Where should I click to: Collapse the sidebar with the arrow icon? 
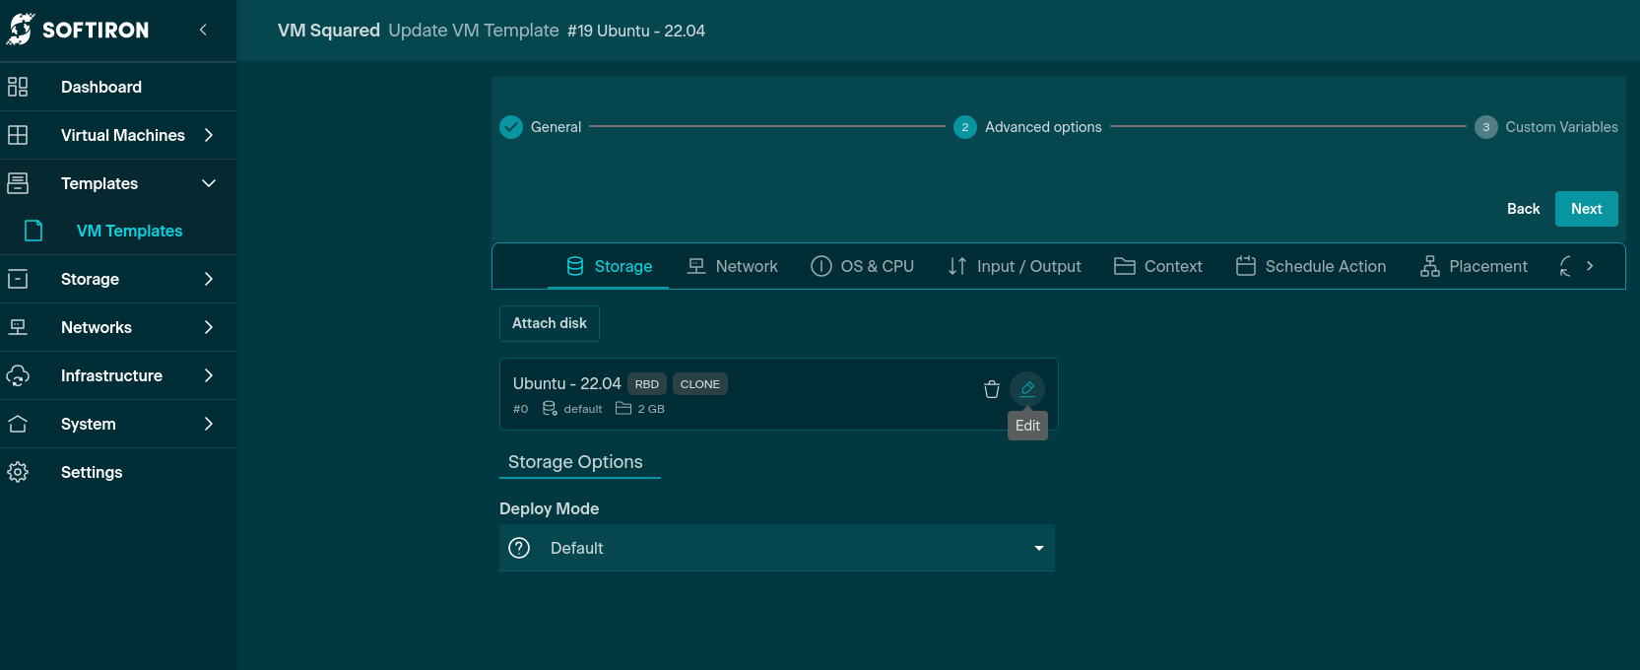203,30
